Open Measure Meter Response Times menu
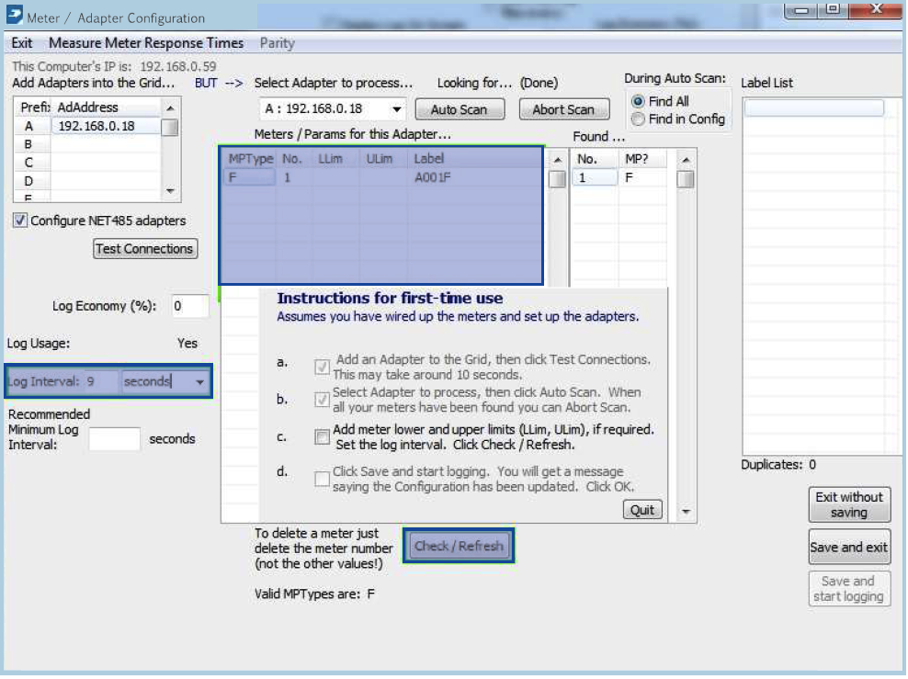This screenshot has width=908, height=679. click(x=146, y=43)
